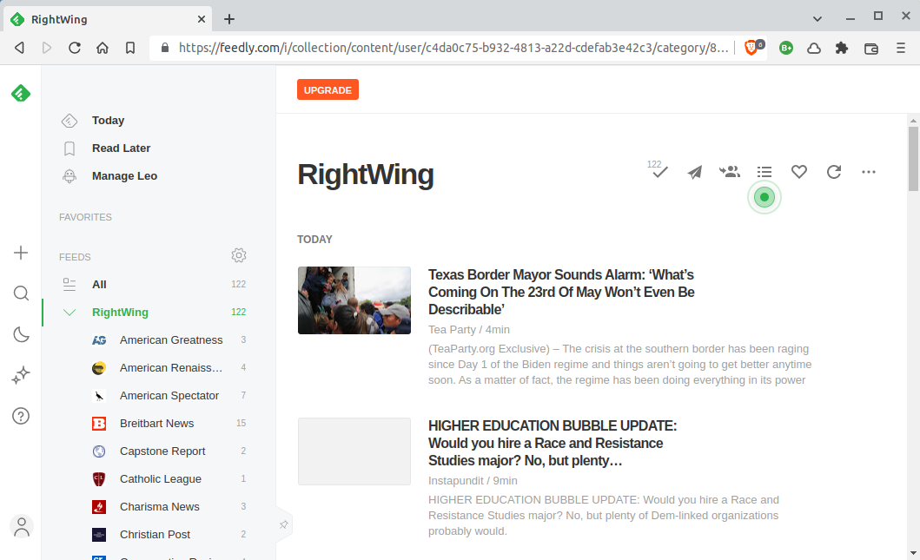Click the Texas border article thumbnail image
The height and width of the screenshot is (560, 920).
354,300
